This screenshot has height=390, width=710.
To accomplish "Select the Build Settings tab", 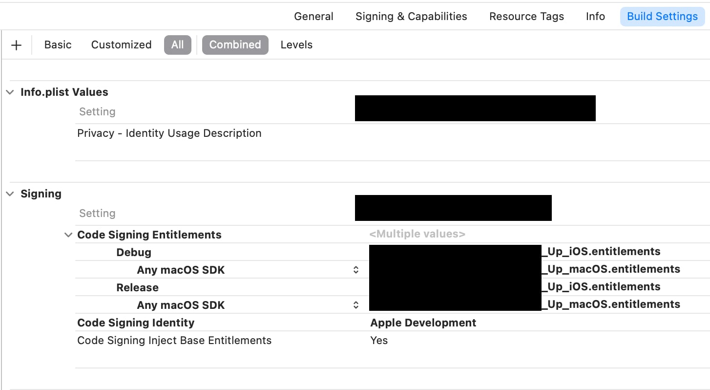I will [x=662, y=17].
